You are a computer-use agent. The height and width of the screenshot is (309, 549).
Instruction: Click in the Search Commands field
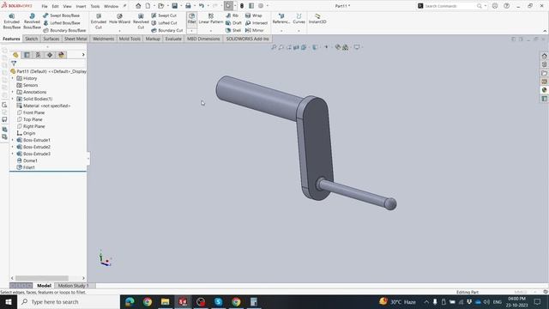point(449,6)
